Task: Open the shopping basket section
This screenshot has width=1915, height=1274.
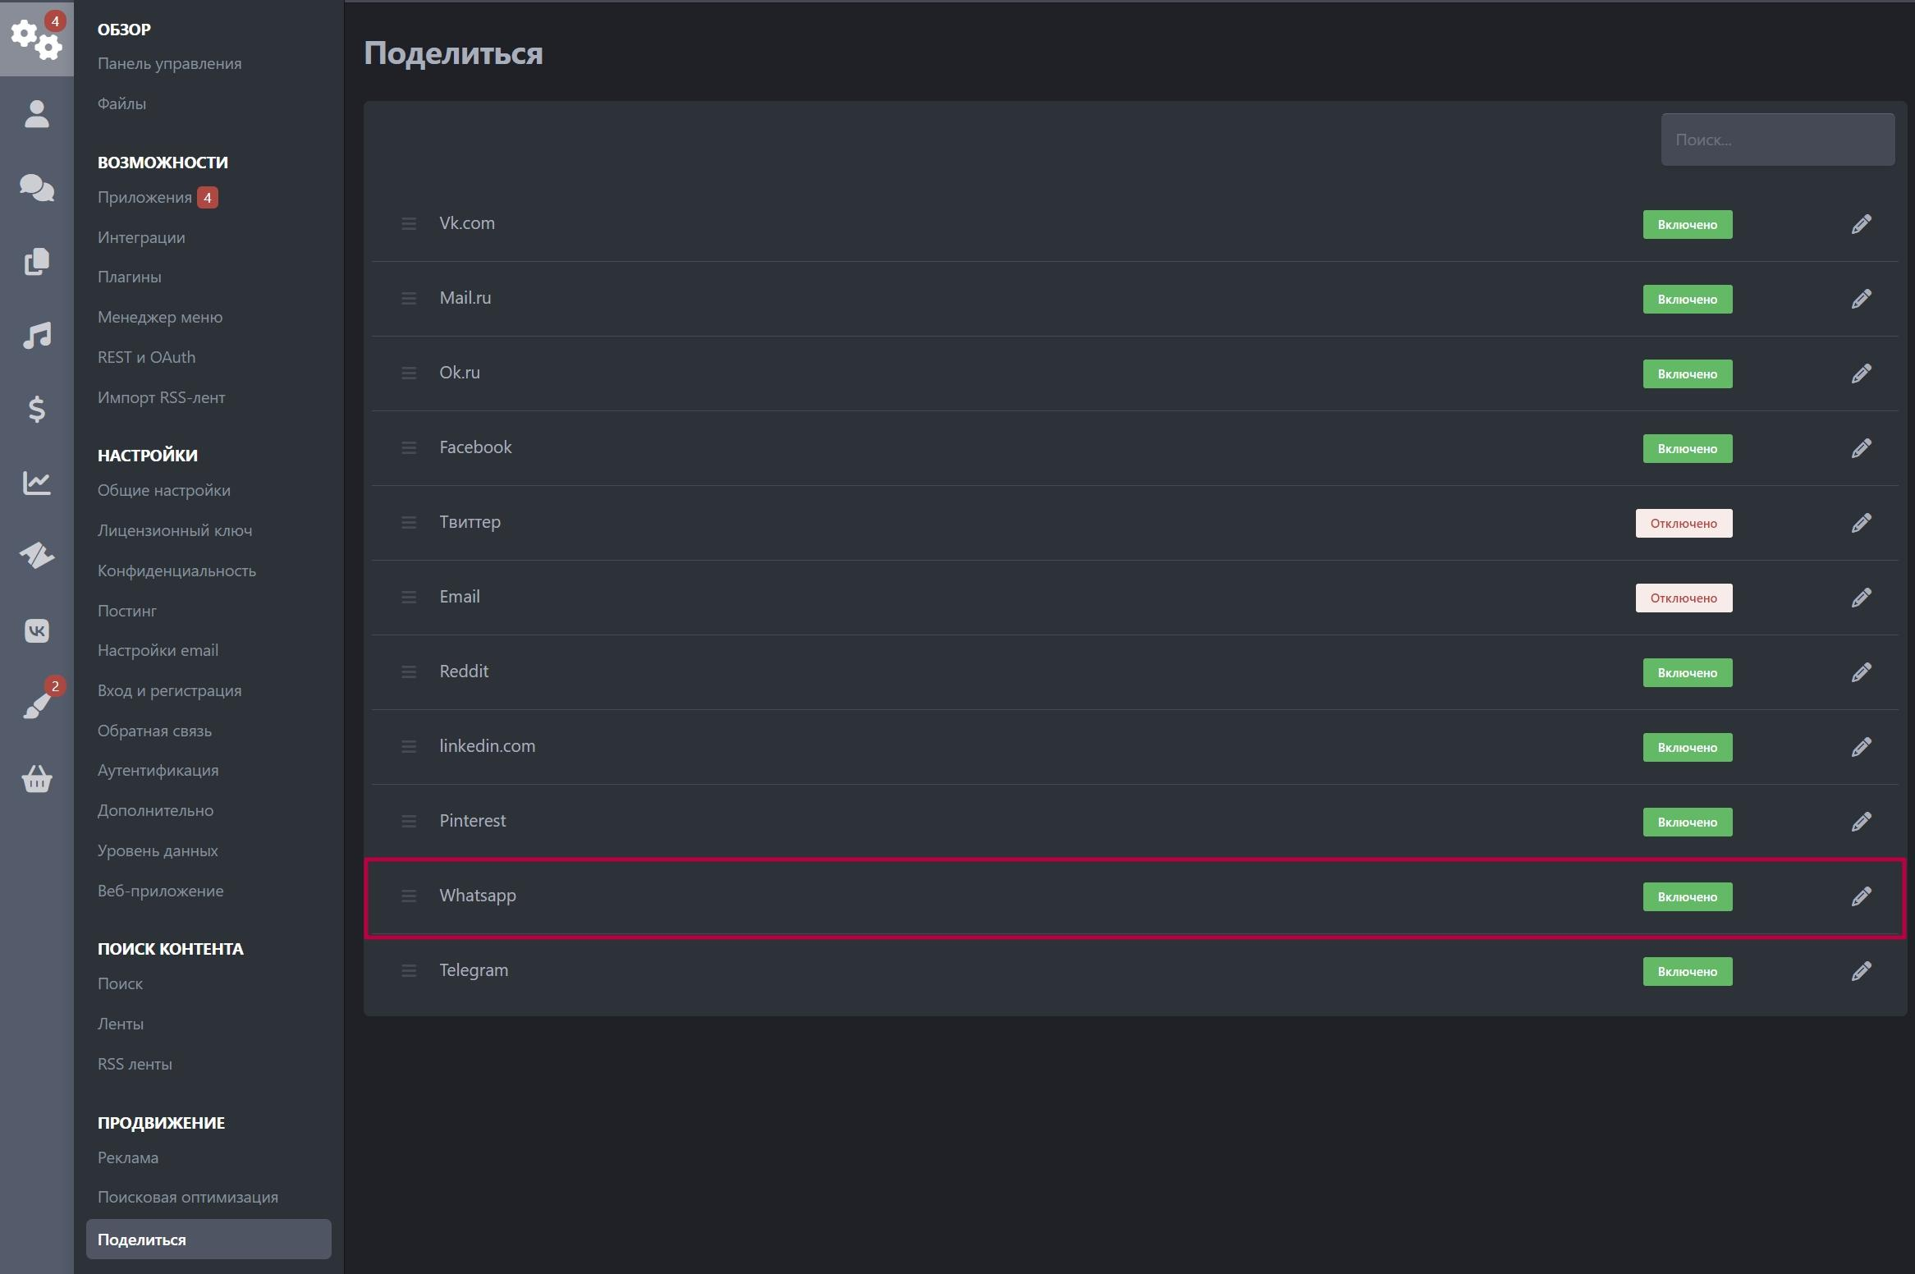Action: click(x=37, y=778)
